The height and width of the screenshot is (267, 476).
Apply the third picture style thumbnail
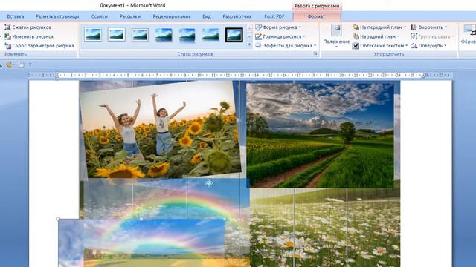pyautogui.click(x=140, y=35)
